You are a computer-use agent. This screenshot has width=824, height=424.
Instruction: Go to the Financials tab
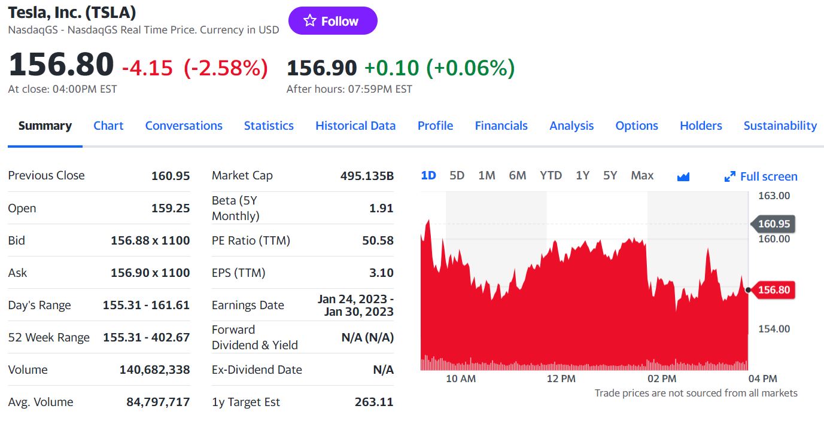[x=501, y=126]
